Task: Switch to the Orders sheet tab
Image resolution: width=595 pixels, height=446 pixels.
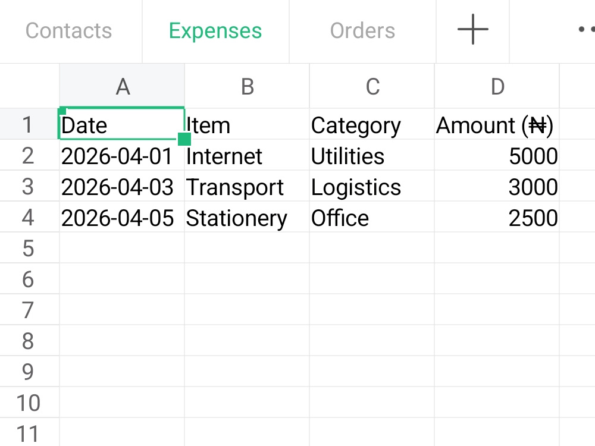Action: pos(362,30)
